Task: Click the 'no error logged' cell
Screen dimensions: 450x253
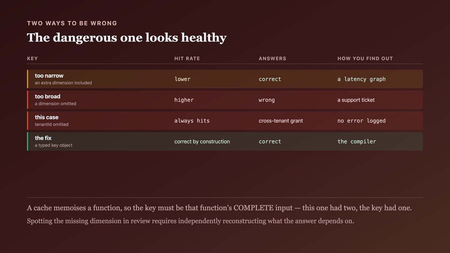Action: pyautogui.click(x=361, y=121)
